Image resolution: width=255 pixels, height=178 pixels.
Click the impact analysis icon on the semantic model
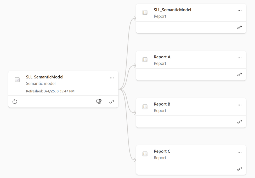[99, 102]
